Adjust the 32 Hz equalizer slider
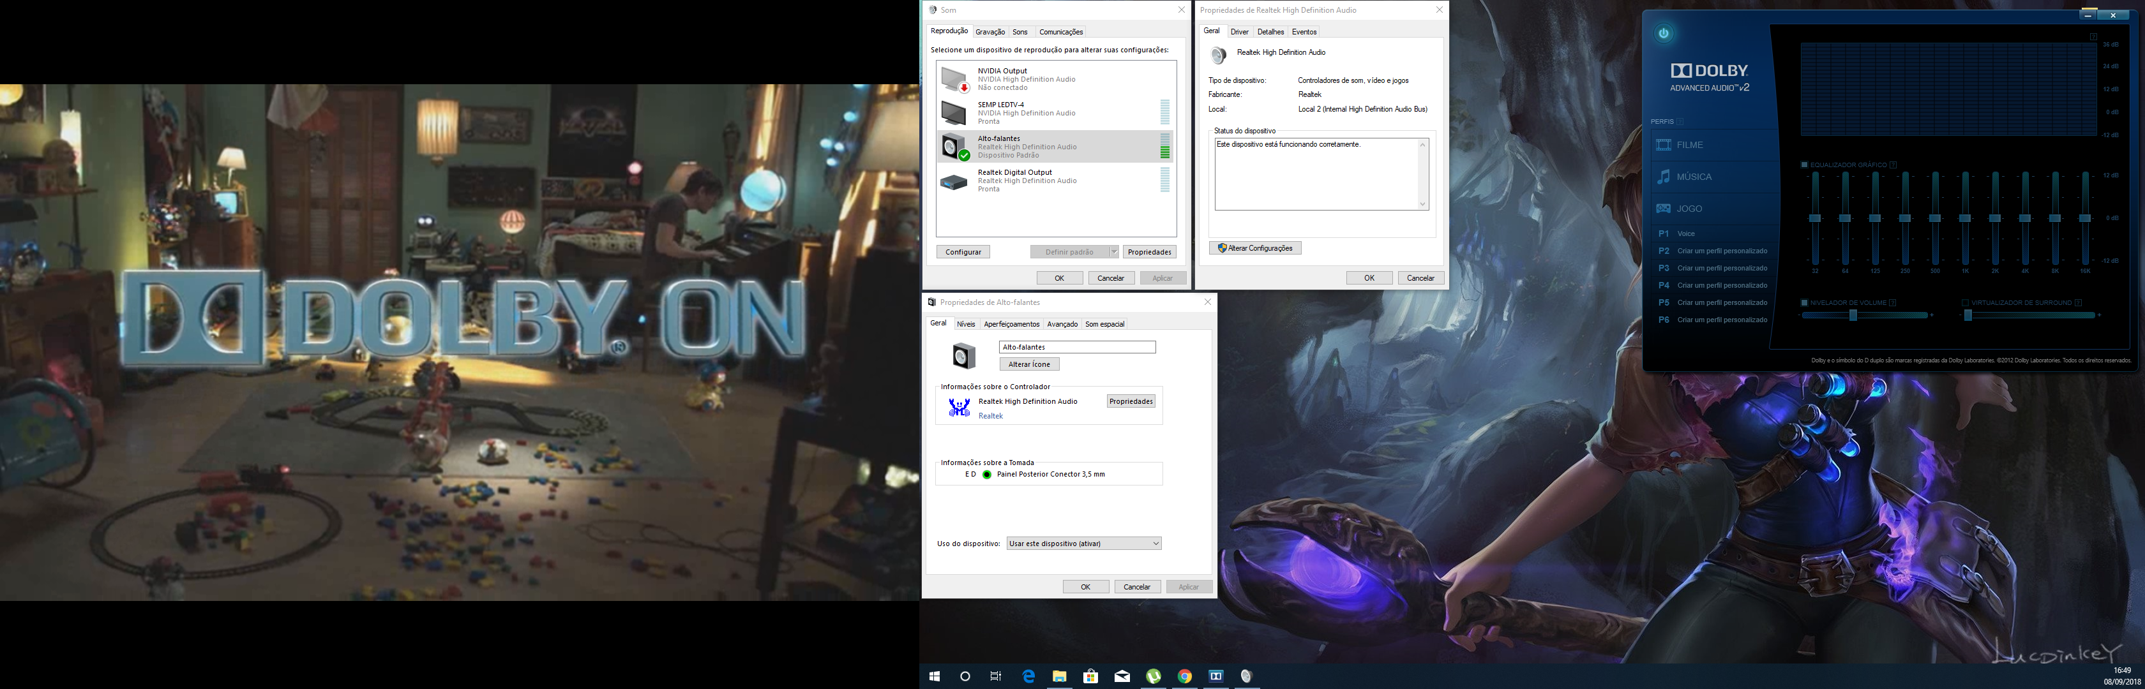Viewport: 2145px width, 689px height. [1815, 218]
